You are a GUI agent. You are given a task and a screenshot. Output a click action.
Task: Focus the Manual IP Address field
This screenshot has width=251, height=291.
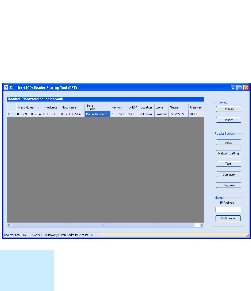tap(228, 209)
